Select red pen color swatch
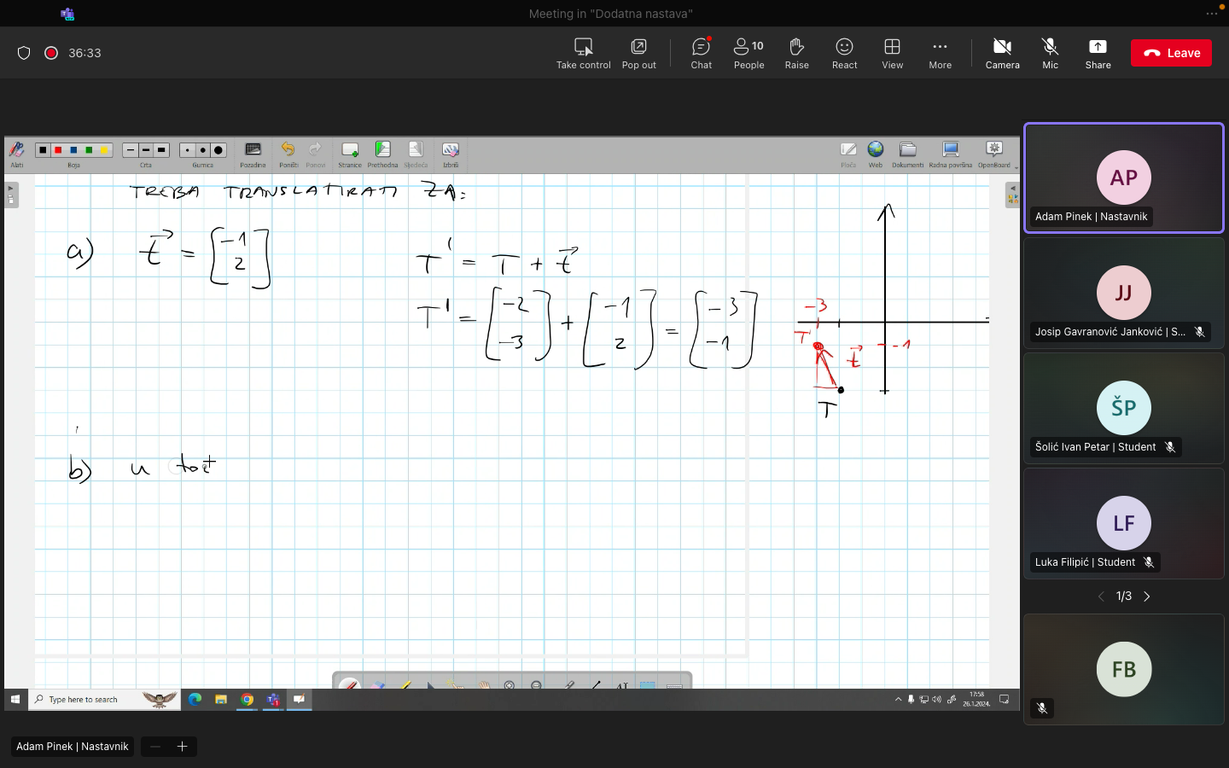 point(58,150)
